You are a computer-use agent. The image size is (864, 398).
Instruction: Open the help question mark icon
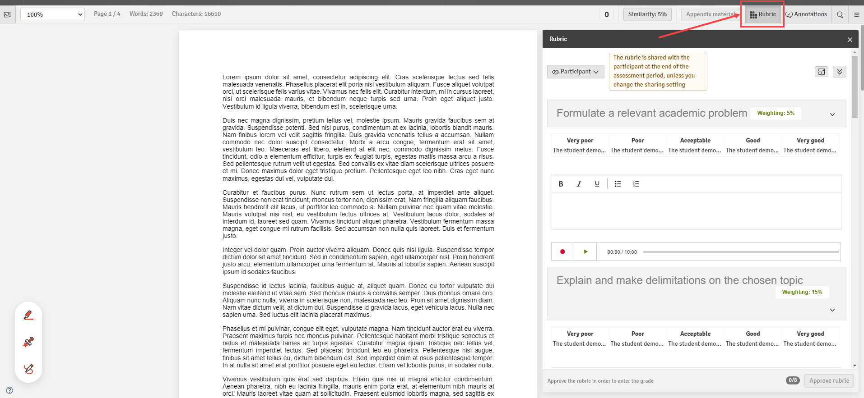[9, 390]
